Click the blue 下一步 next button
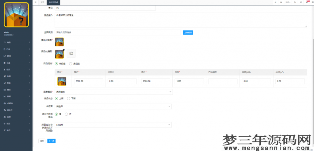Viewport: 314px width, 151px height. 52,141
